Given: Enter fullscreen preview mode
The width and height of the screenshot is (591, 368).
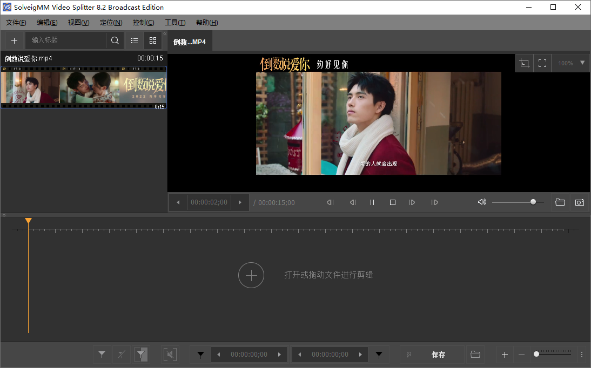Looking at the screenshot, I should click(x=542, y=63).
